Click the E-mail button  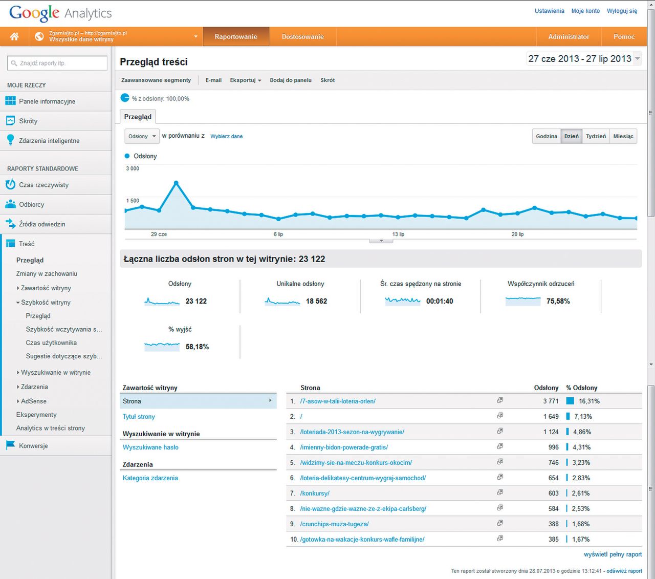pyautogui.click(x=213, y=80)
